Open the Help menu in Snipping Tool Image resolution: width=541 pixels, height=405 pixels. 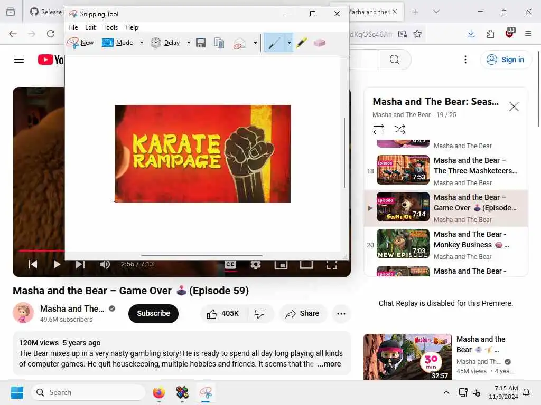[132, 27]
